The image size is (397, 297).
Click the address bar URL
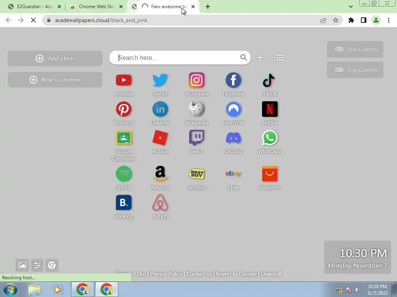(x=101, y=20)
